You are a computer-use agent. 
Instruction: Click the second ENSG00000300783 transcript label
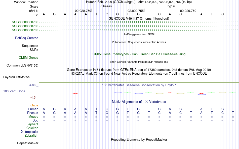[x=24, y=26]
